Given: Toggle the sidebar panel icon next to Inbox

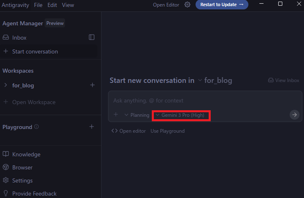Looking at the screenshot, I should pyautogui.click(x=92, y=37).
